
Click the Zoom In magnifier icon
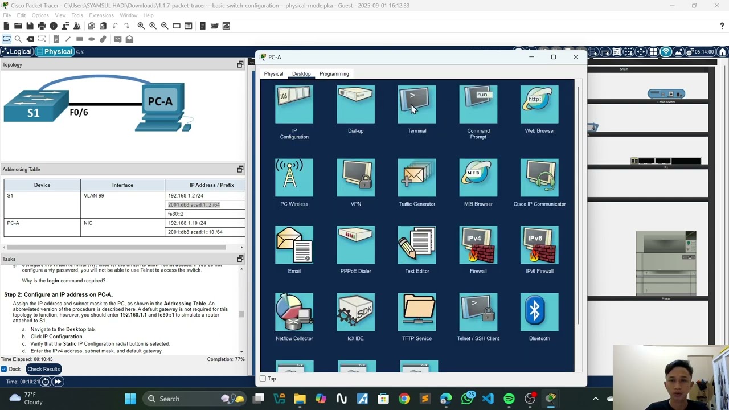pyautogui.click(x=141, y=26)
